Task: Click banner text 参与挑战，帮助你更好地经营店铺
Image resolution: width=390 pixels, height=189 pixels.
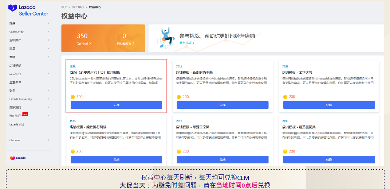Action: [217, 36]
